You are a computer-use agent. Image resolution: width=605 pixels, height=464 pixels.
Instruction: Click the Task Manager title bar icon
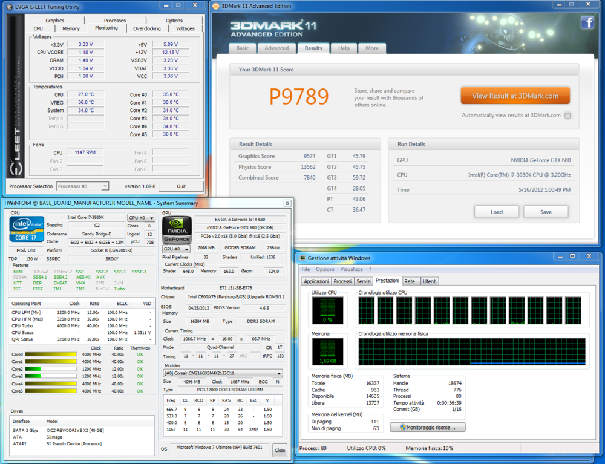pos(302,258)
